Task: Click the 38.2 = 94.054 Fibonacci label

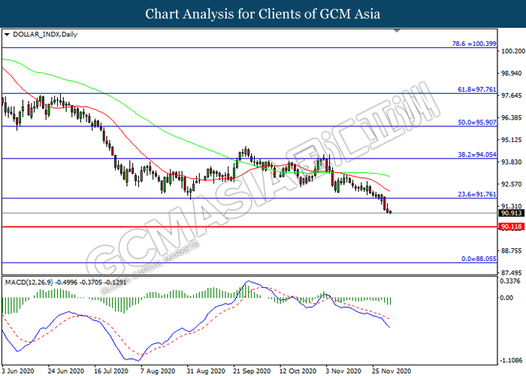Action: (473, 153)
